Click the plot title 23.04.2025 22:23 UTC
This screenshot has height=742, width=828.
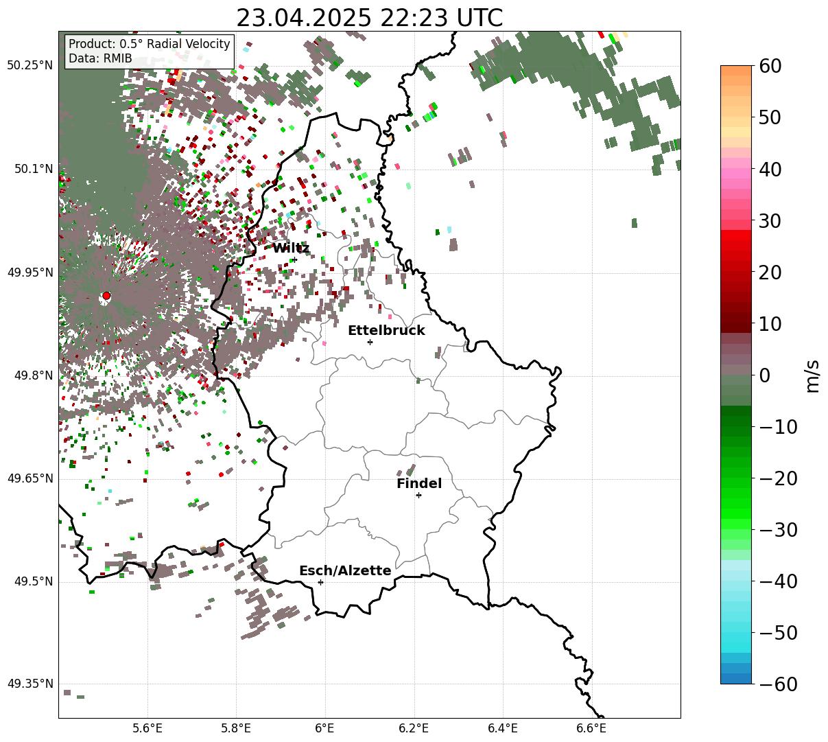coord(369,18)
